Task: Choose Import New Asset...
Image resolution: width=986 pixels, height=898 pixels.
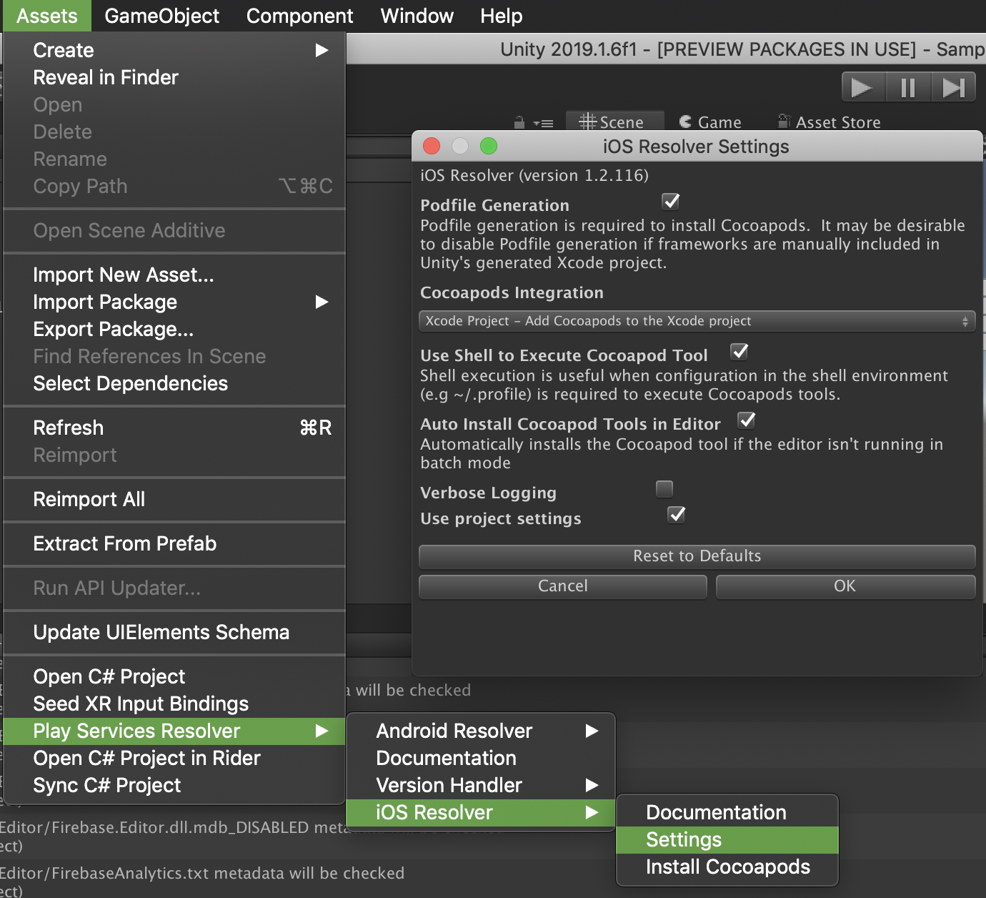Action: (174, 275)
